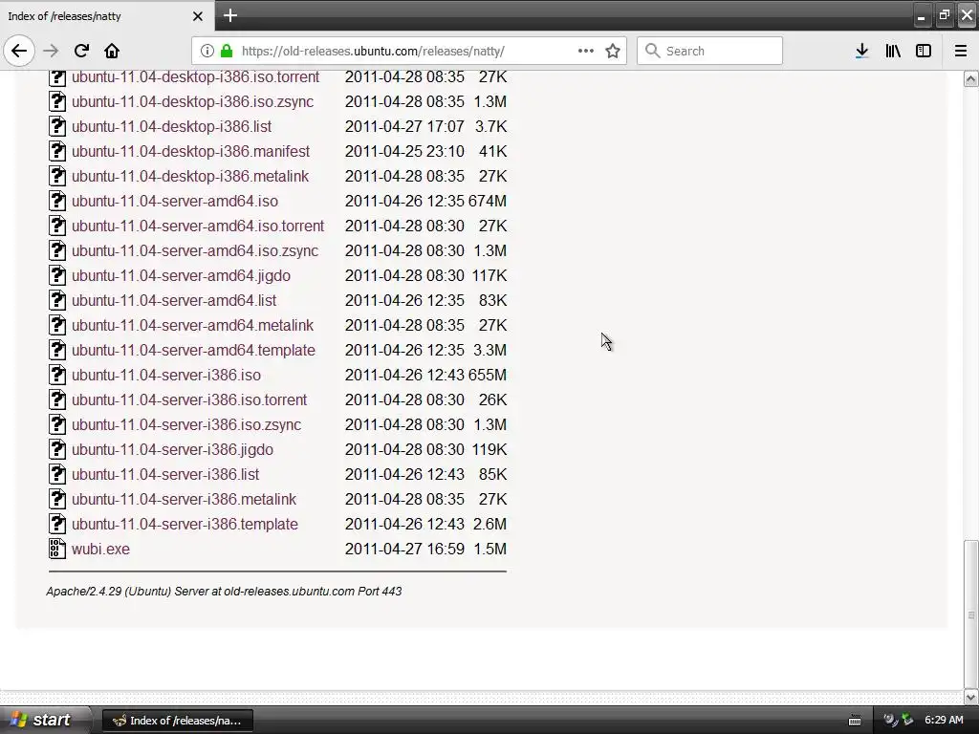Click the 655M size of server-i386.iso

click(488, 375)
